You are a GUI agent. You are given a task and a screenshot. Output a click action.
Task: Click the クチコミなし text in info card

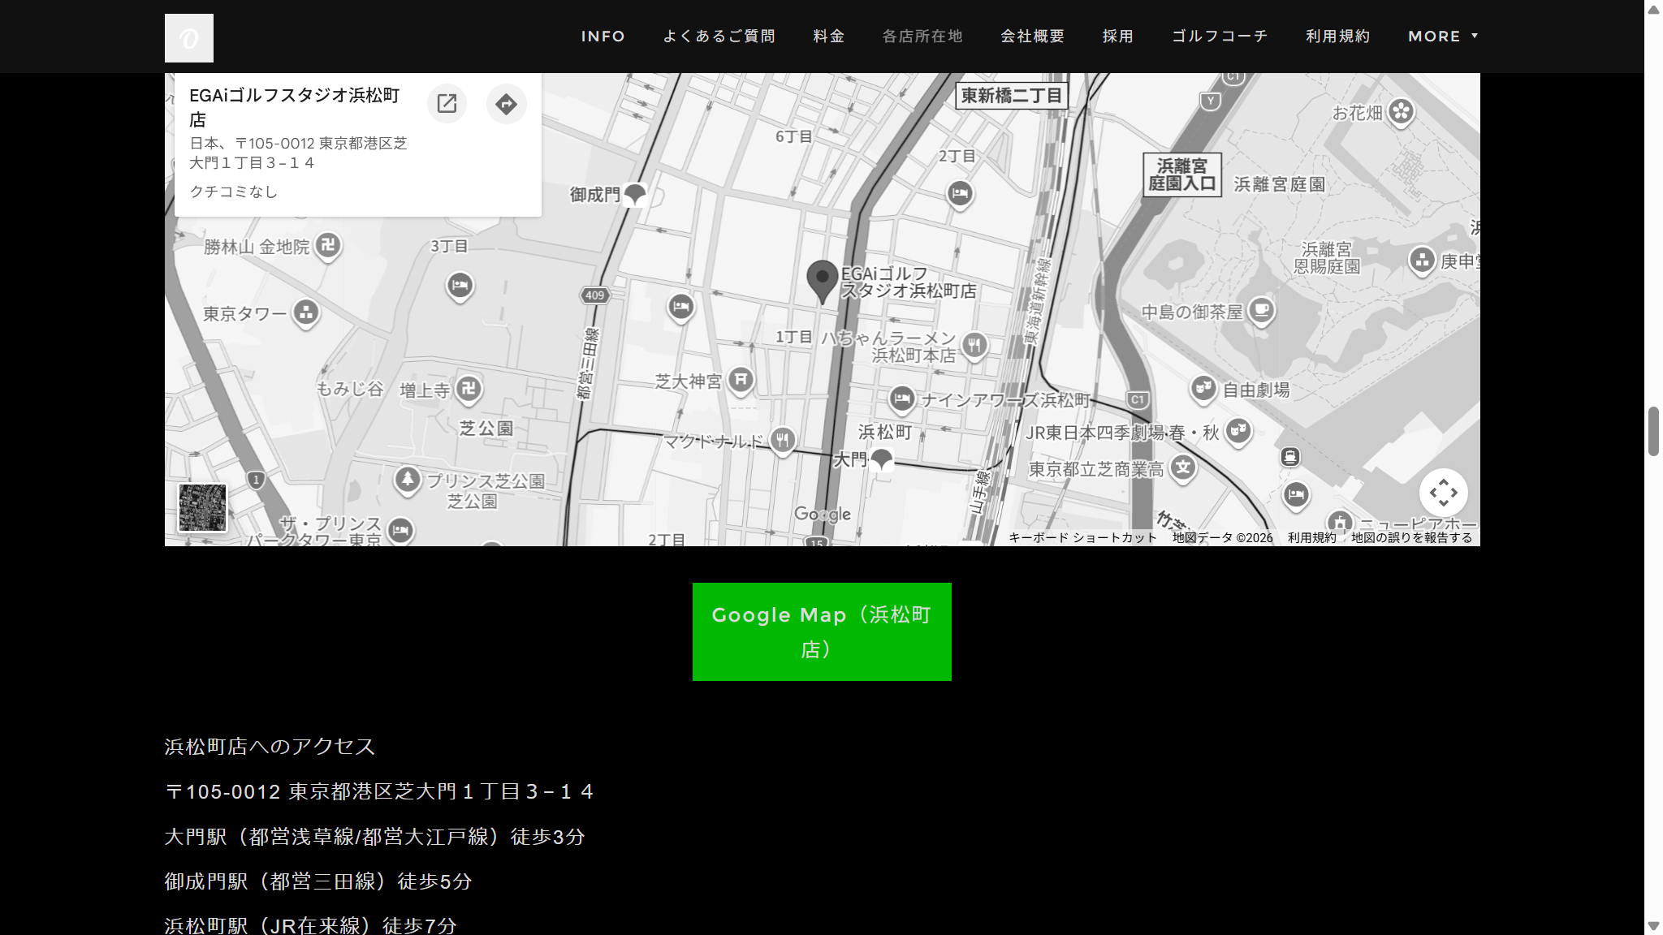[x=234, y=192]
